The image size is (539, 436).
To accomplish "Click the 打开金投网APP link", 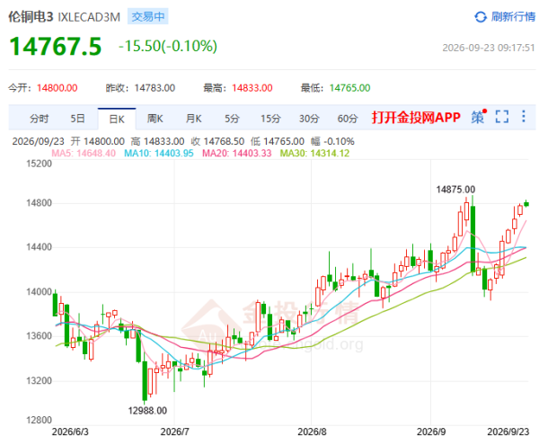I will click(416, 118).
